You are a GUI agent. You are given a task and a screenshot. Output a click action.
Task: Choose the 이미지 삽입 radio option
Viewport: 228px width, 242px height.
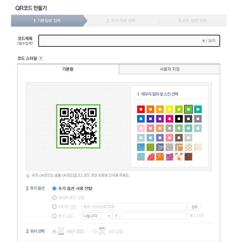click(x=54, y=207)
